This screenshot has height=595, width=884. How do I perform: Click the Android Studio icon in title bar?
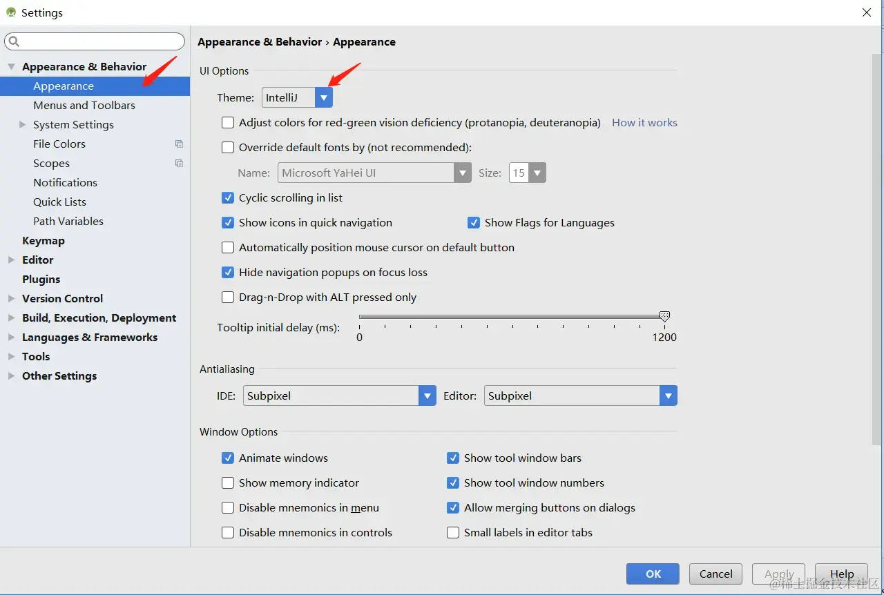11,12
